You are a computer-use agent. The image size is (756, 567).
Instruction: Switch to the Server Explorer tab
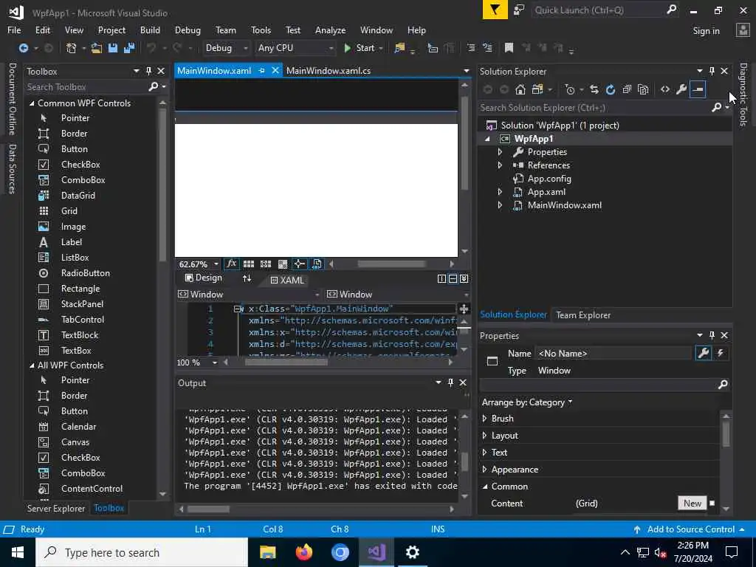coord(56,508)
